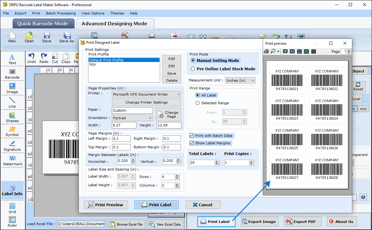Select the Image tool in sidebar
The height and width of the screenshot is (230, 372).
12,88
